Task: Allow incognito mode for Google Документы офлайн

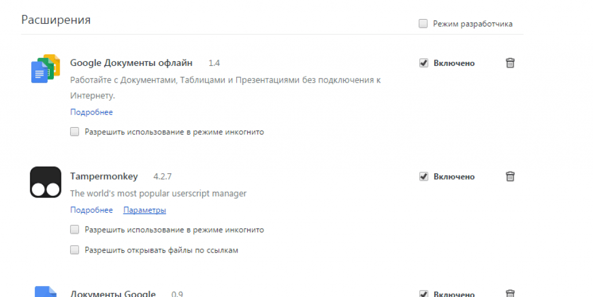Action: coord(75,131)
